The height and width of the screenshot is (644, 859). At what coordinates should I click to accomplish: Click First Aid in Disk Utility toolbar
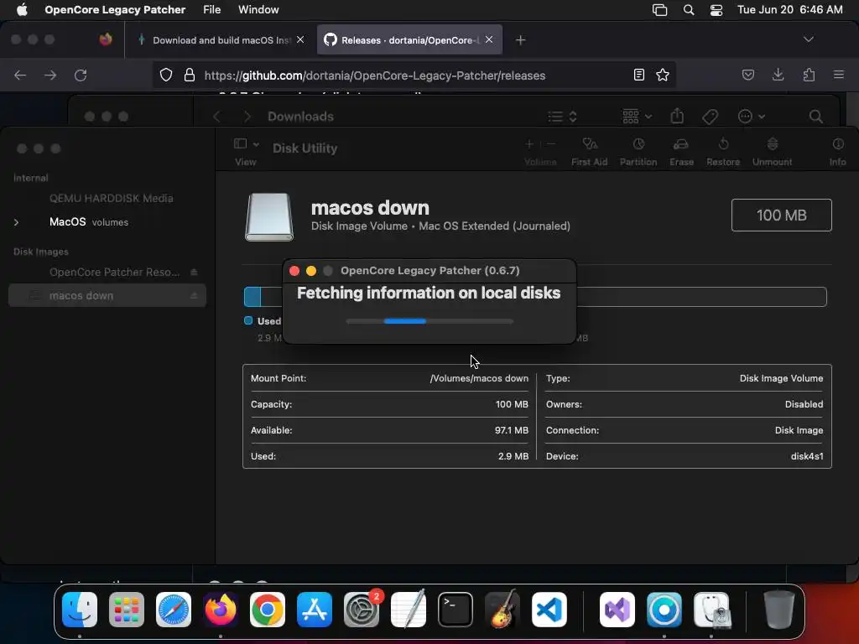coord(590,152)
